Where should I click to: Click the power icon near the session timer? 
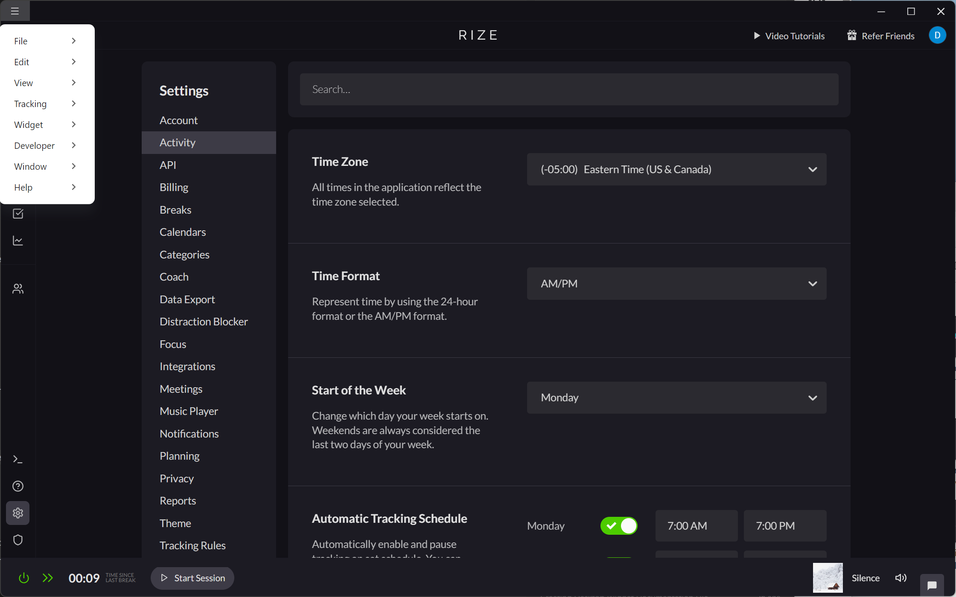click(x=24, y=578)
